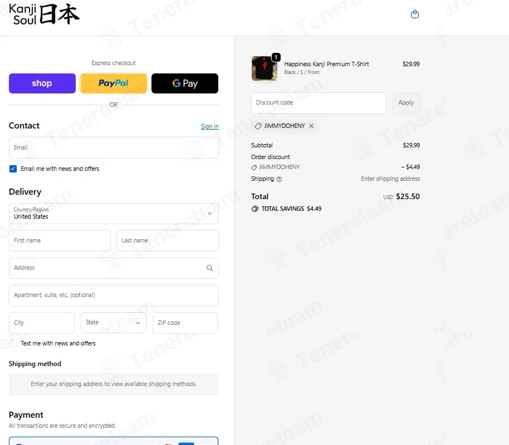Click the City input field
Screen dimensions: 509x445
pos(42,323)
